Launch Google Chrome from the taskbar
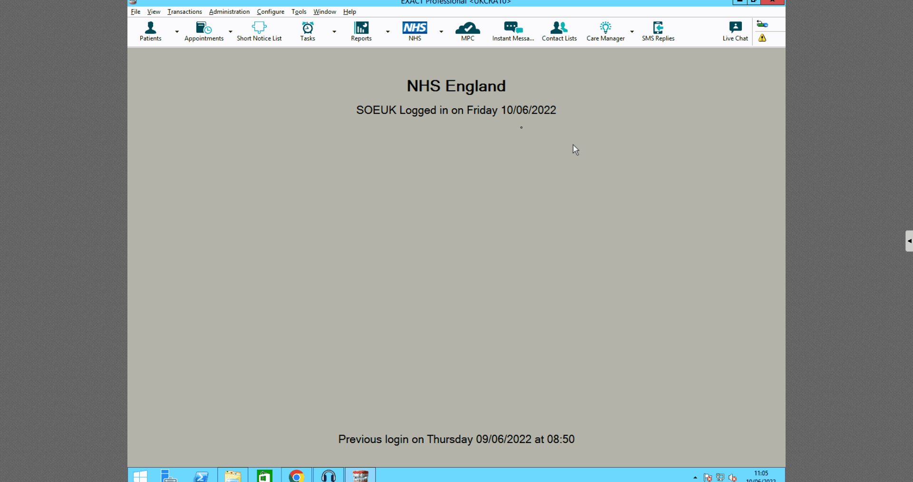Viewport: 913px width, 482px height. click(296, 475)
